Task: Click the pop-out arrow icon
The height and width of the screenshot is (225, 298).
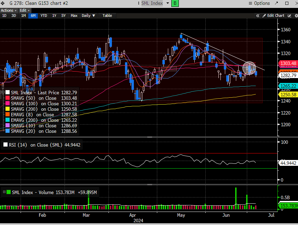Action: [x=276, y=3]
